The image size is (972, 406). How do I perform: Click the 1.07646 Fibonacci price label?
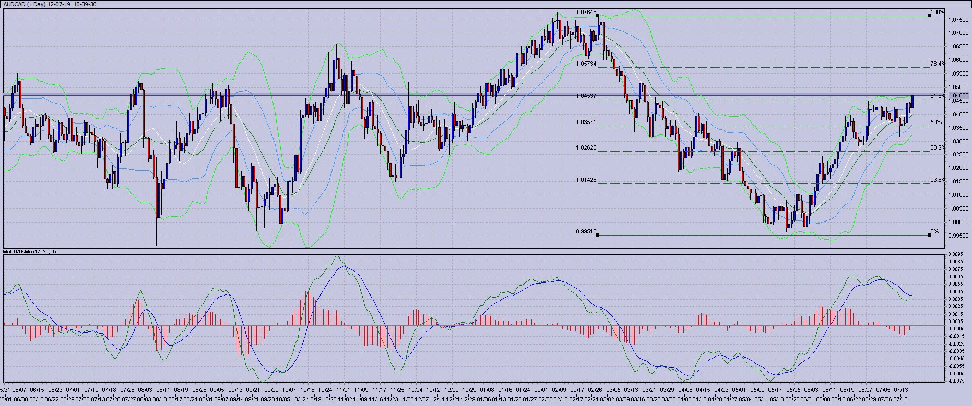point(586,12)
